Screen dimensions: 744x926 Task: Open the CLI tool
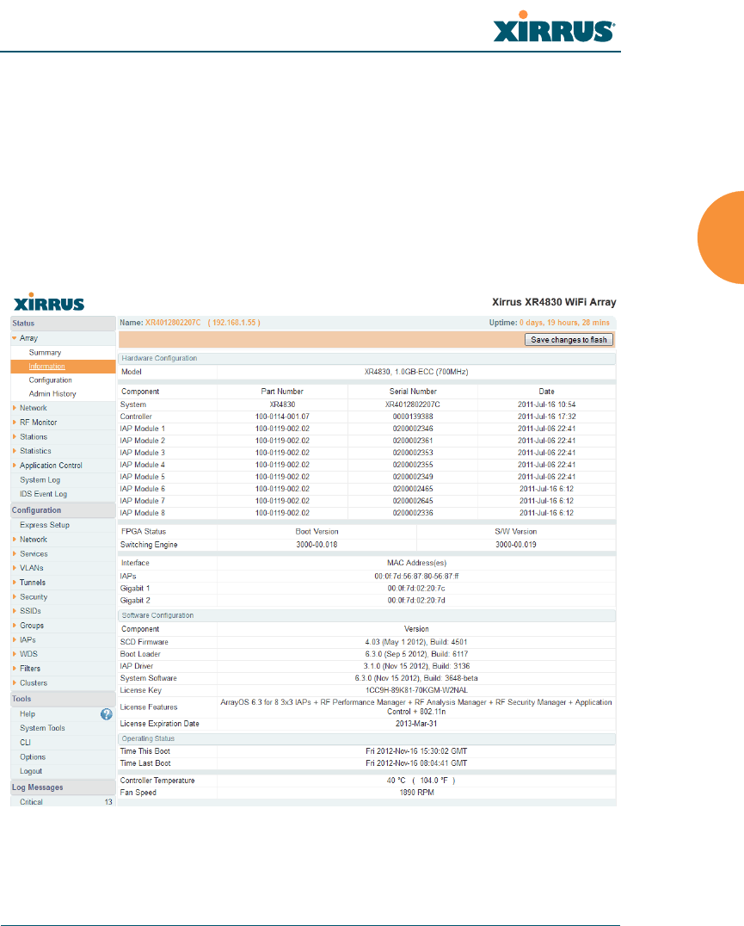25,743
